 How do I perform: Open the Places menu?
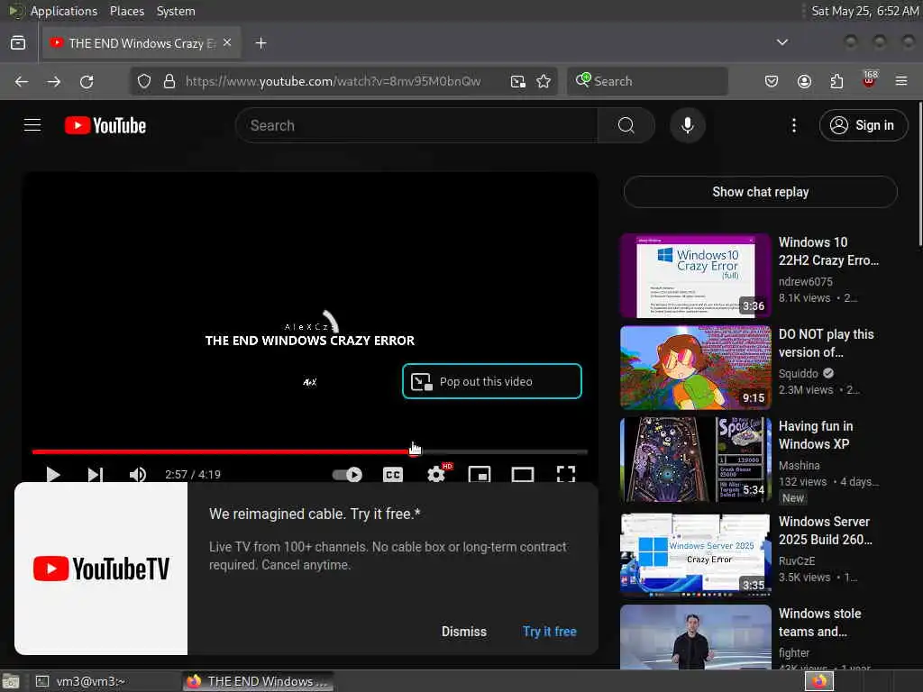point(126,11)
